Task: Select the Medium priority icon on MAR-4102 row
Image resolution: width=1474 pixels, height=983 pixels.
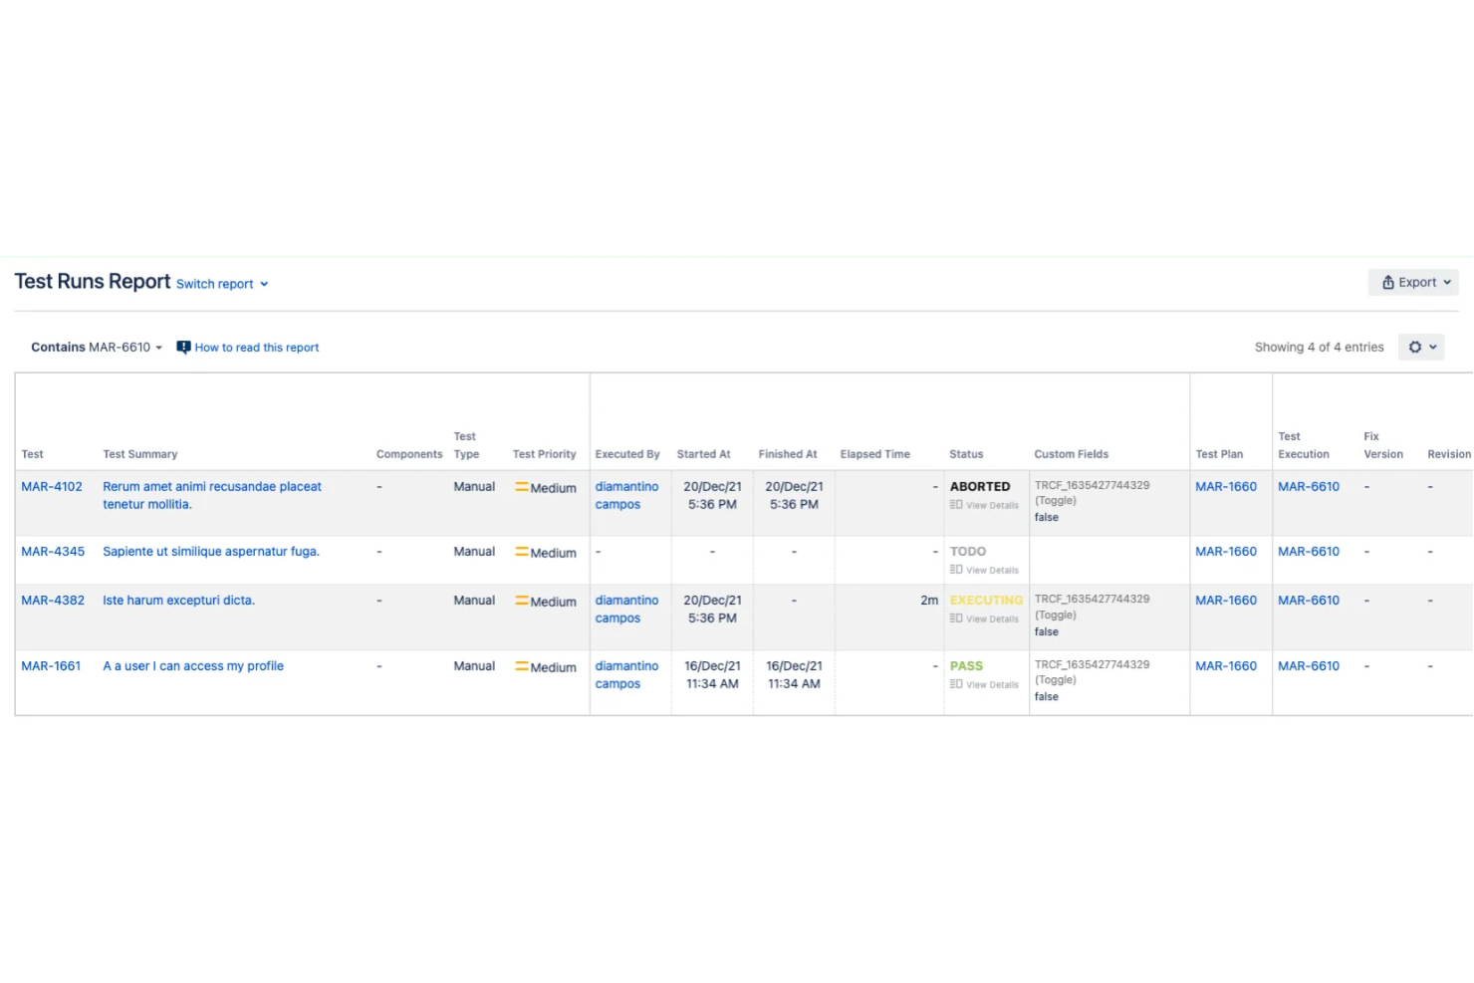Action: [521, 488]
